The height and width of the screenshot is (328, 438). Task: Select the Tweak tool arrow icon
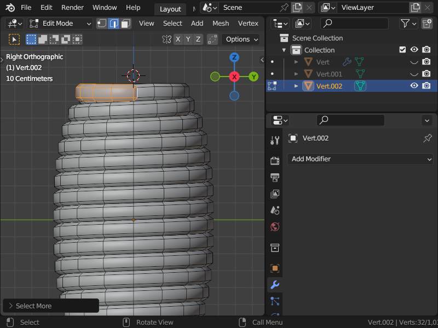click(x=14, y=39)
